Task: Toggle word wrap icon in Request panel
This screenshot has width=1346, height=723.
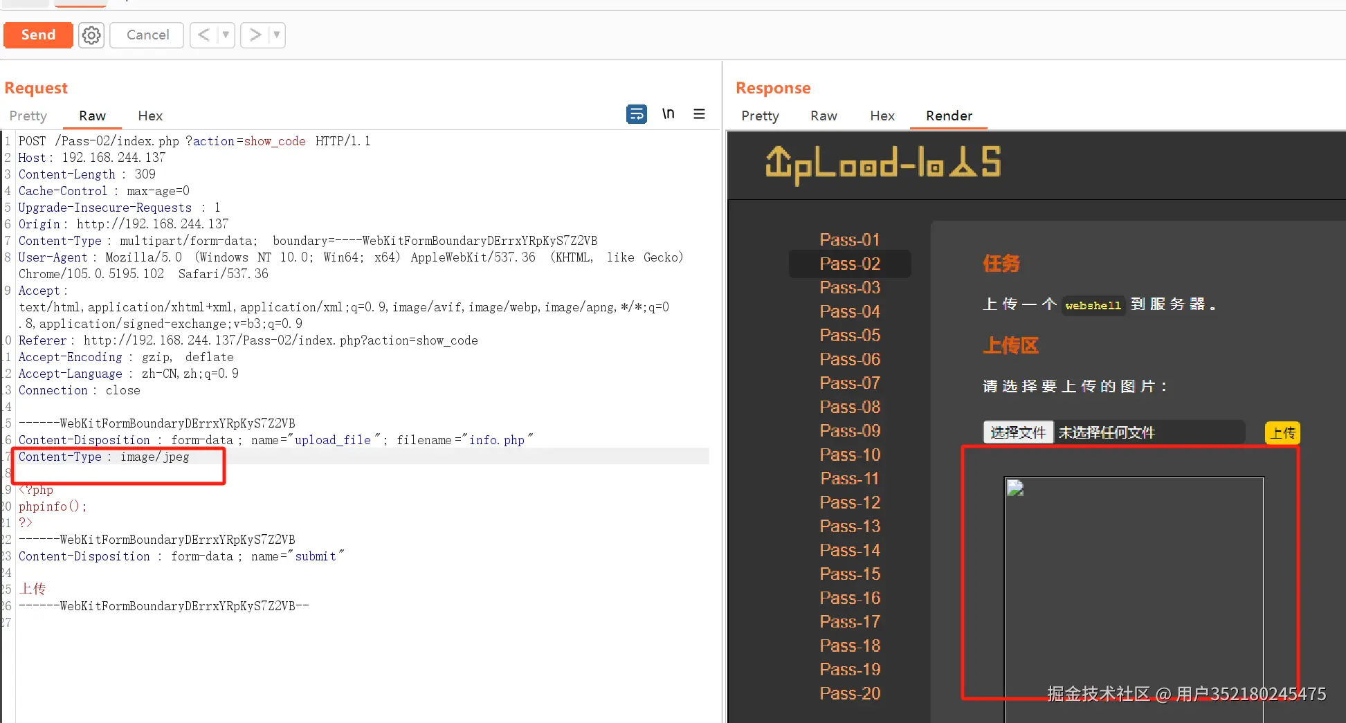Action: 636,114
